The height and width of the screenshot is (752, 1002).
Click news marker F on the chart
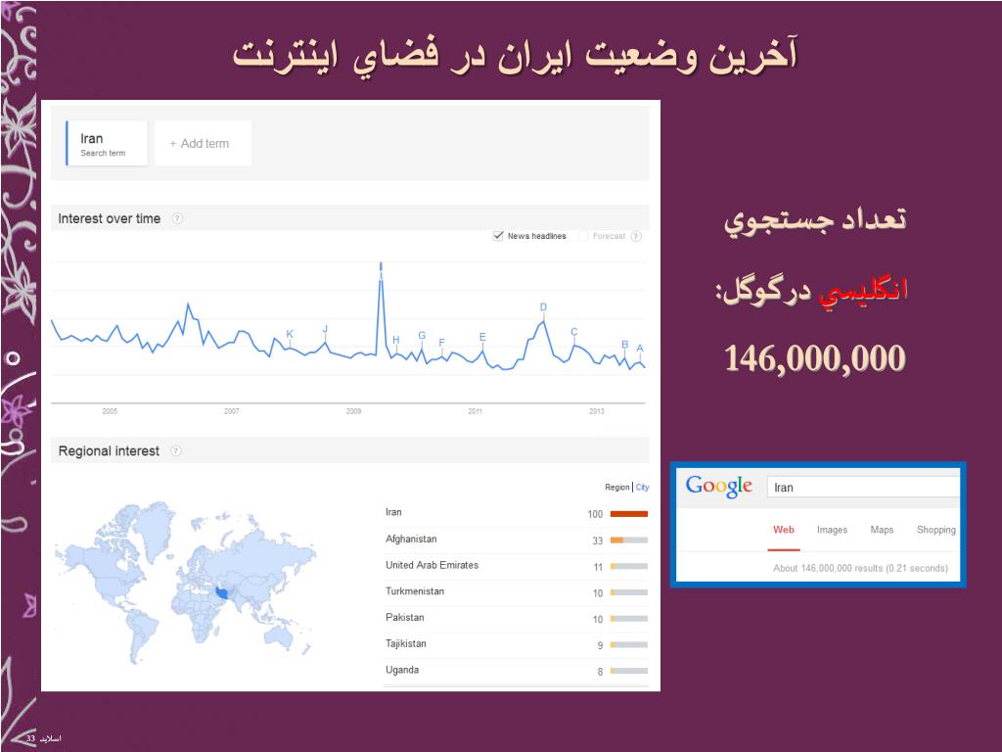pos(441,343)
